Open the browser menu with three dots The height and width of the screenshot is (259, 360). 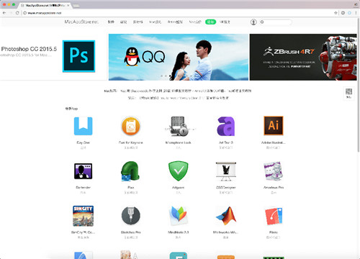tap(356, 13)
